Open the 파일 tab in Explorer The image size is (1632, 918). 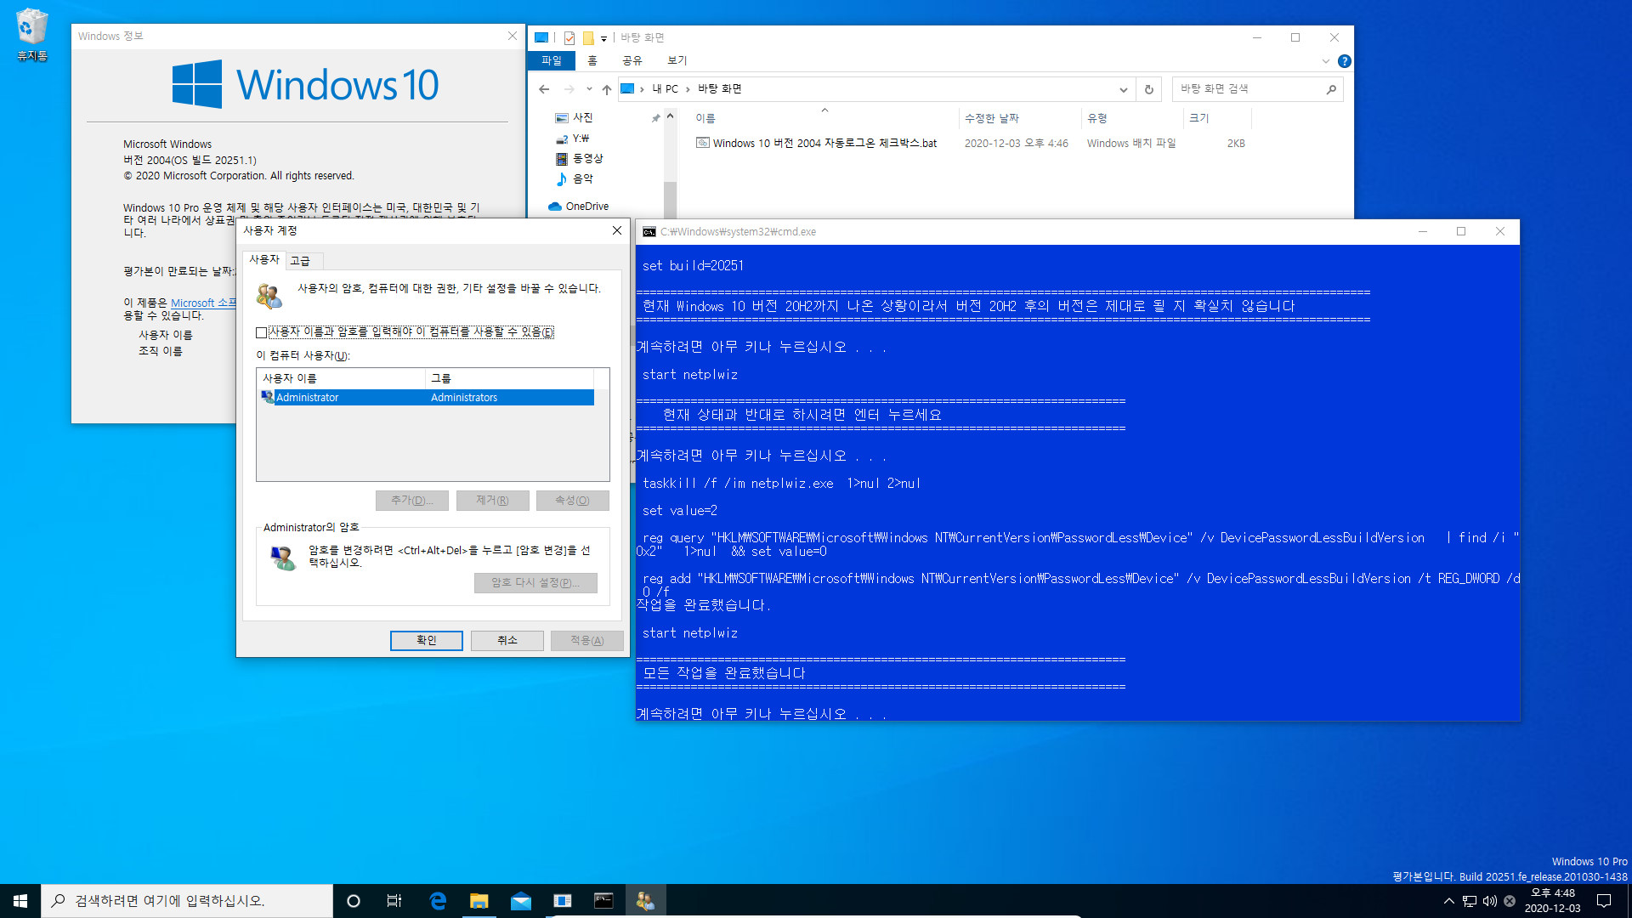click(x=552, y=61)
